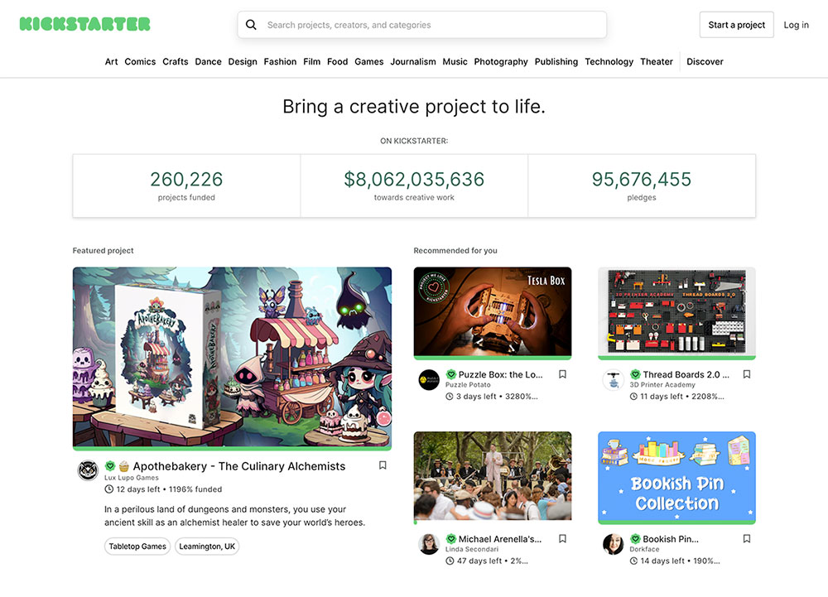Save Thread Boards 2.0 with bookmark icon
This screenshot has height=597, width=828.
point(747,374)
